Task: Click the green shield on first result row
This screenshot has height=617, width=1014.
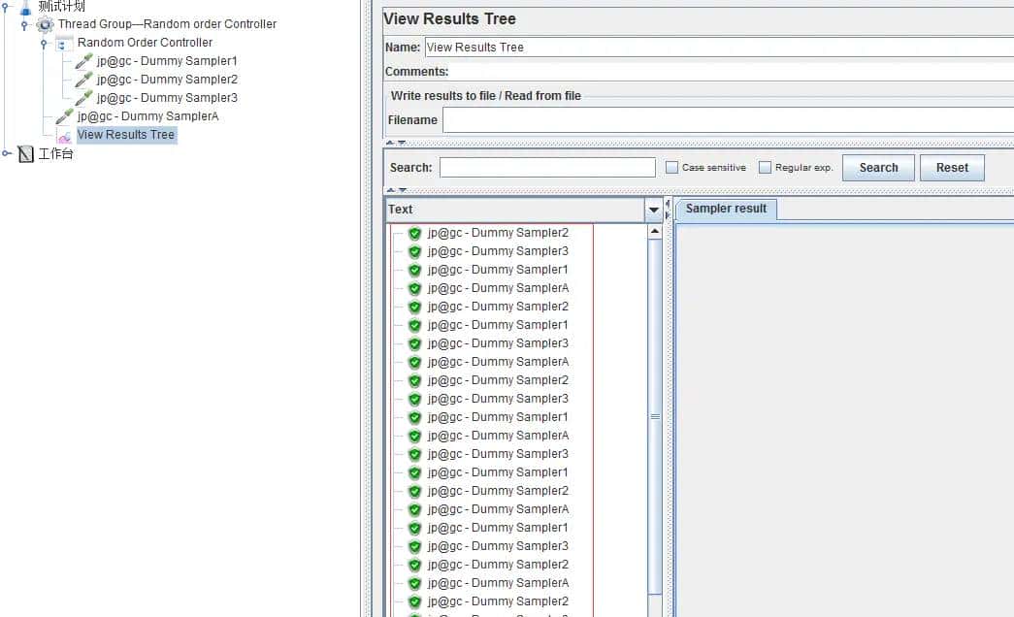Action: [x=414, y=233]
